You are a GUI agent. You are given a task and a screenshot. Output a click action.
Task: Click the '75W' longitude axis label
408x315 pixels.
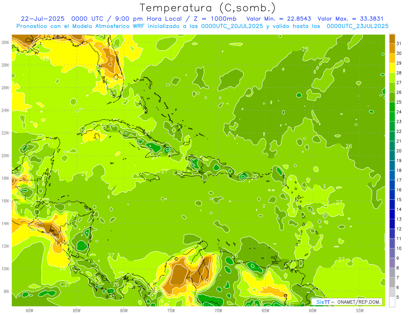coord(171,311)
